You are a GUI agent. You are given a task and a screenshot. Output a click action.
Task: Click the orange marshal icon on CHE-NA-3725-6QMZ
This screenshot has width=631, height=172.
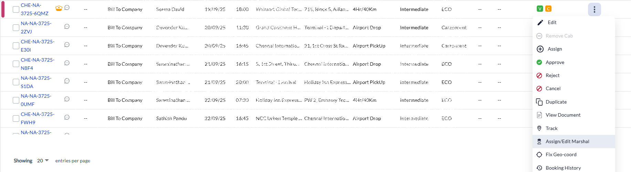click(59, 8)
